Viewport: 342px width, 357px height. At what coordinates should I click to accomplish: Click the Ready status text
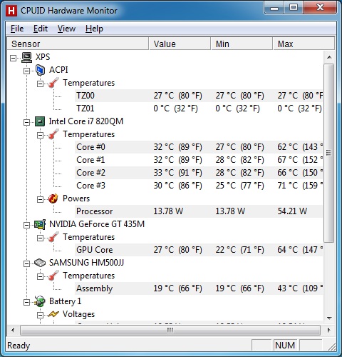(x=19, y=346)
